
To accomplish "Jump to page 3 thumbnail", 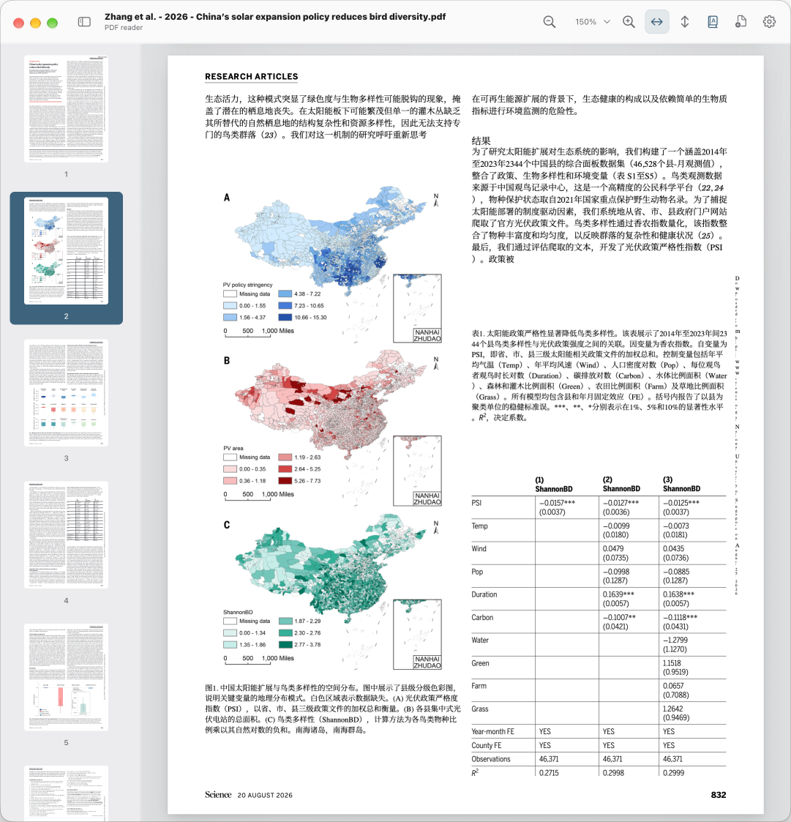I will (66, 392).
